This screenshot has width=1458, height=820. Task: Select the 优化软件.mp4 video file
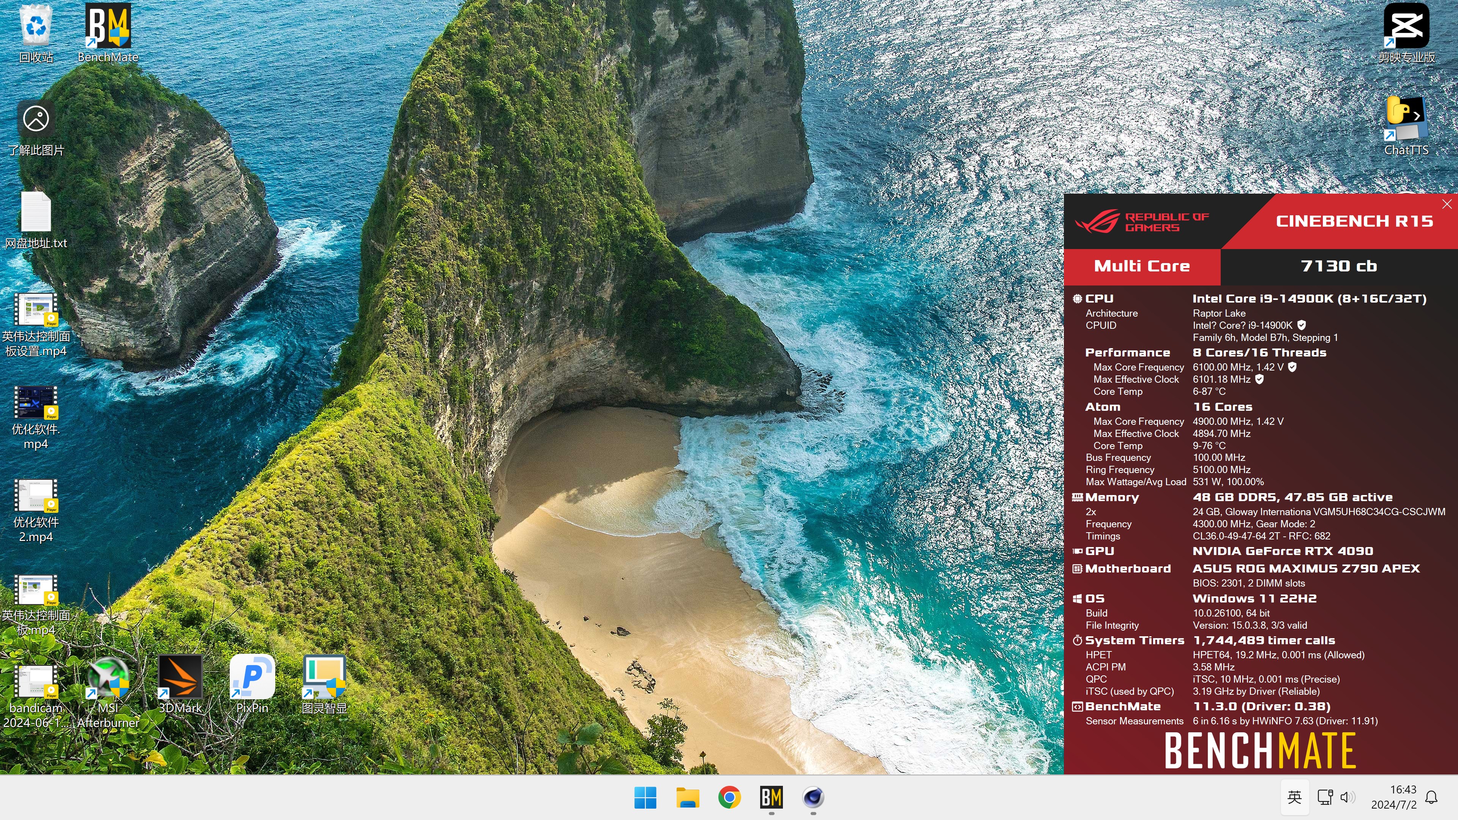click(x=36, y=418)
